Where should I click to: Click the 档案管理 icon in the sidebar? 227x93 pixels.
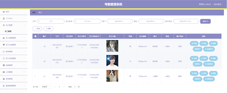tap(4, 65)
